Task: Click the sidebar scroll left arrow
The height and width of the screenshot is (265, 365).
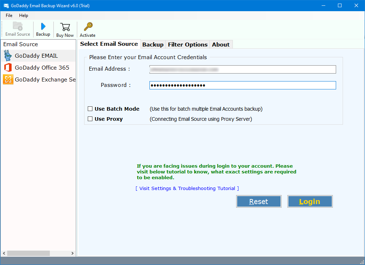Action: (x=4, y=253)
